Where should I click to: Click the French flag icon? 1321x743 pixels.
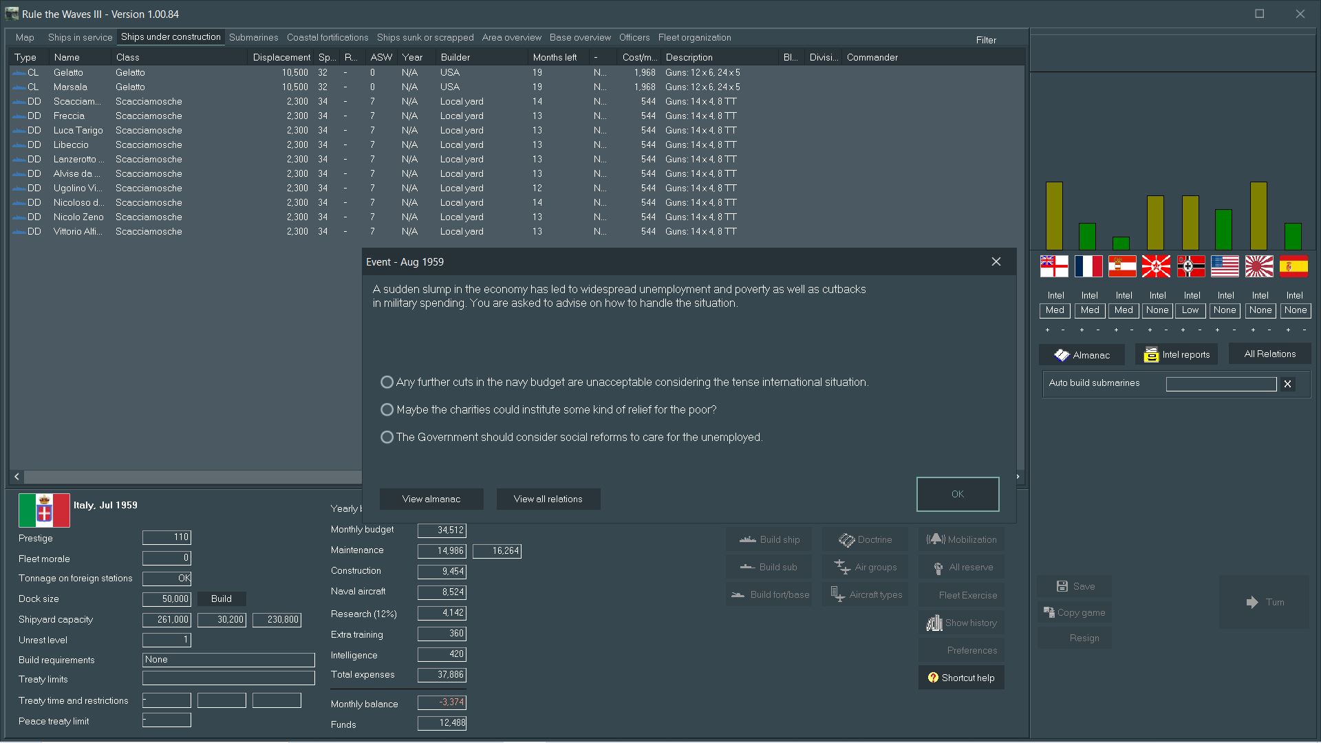pos(1088,266)
